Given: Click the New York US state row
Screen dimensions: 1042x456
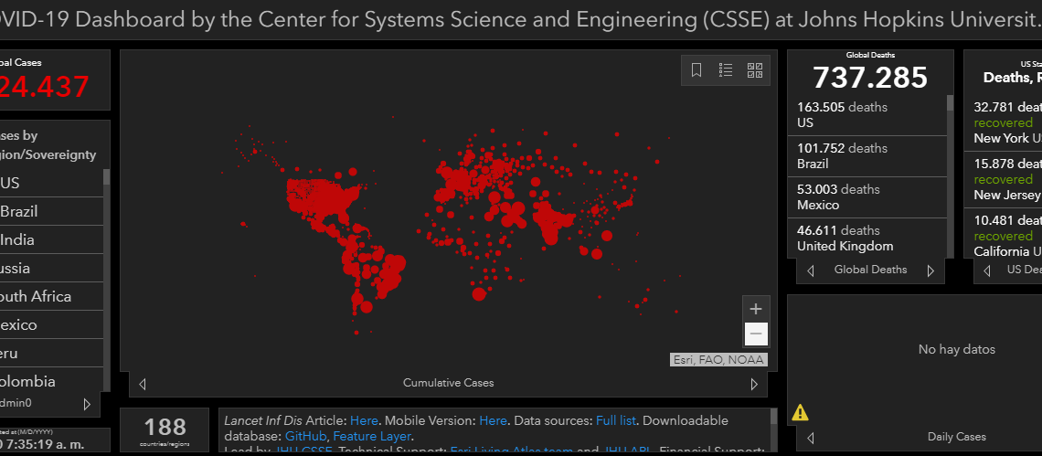Looking at the screenshot, I should tap(1003, 123).
